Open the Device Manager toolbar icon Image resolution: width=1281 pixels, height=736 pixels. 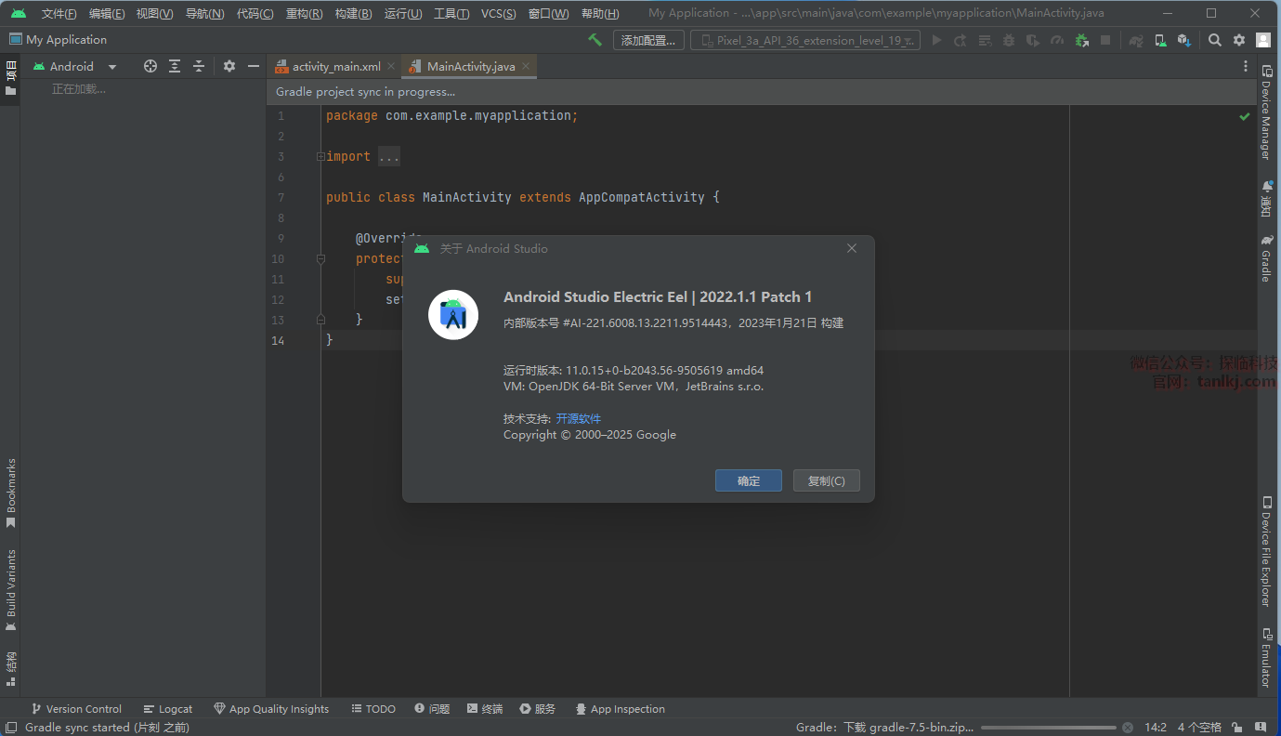coord(1160,40)
